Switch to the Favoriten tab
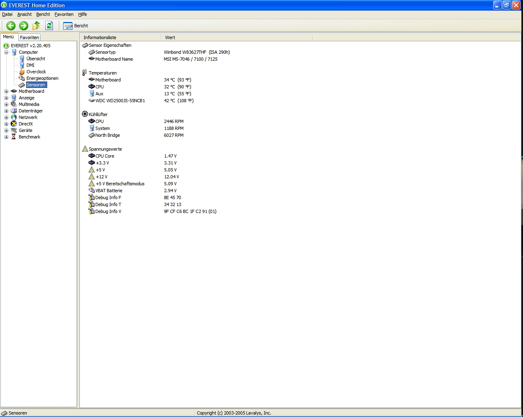Image resolution: width=523 pixels, height=417 pixels. 29,37
